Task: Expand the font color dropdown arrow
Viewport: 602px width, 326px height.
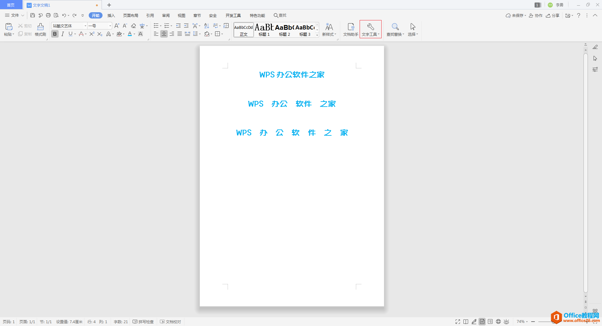Action: tap(135, 34)
